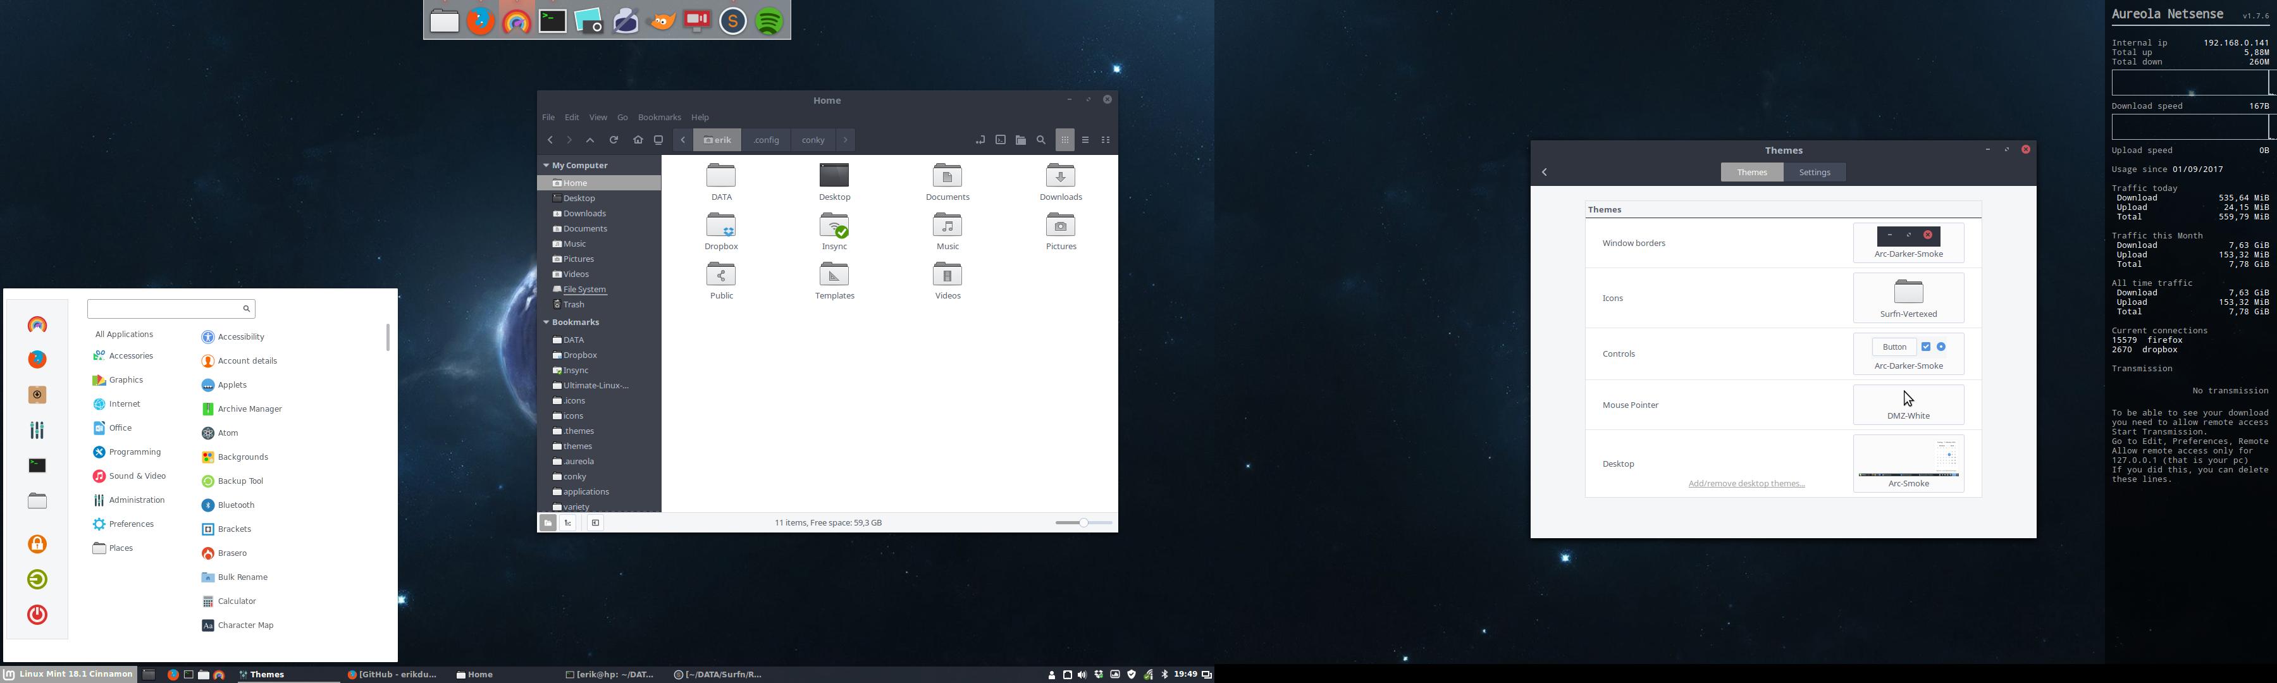
Task: Change Icons theme Surfn-Vertexed
Action: click(x=1908, y=298)
